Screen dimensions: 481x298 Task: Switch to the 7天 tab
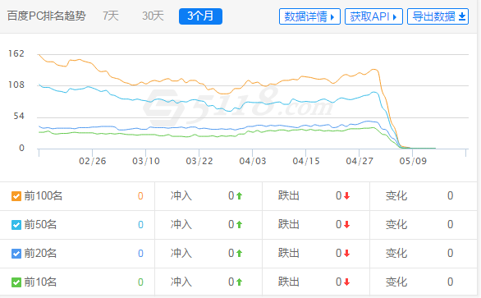tap(111, 16)
